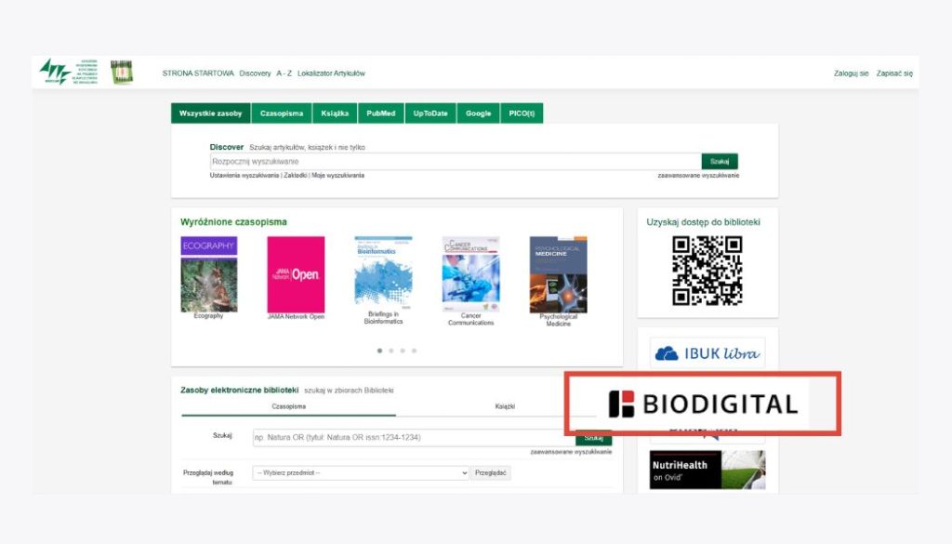Expand the 'Wybierz przedmiot' subject dropdown
This screenshot has width=952, height=544.
coord(361,473)
